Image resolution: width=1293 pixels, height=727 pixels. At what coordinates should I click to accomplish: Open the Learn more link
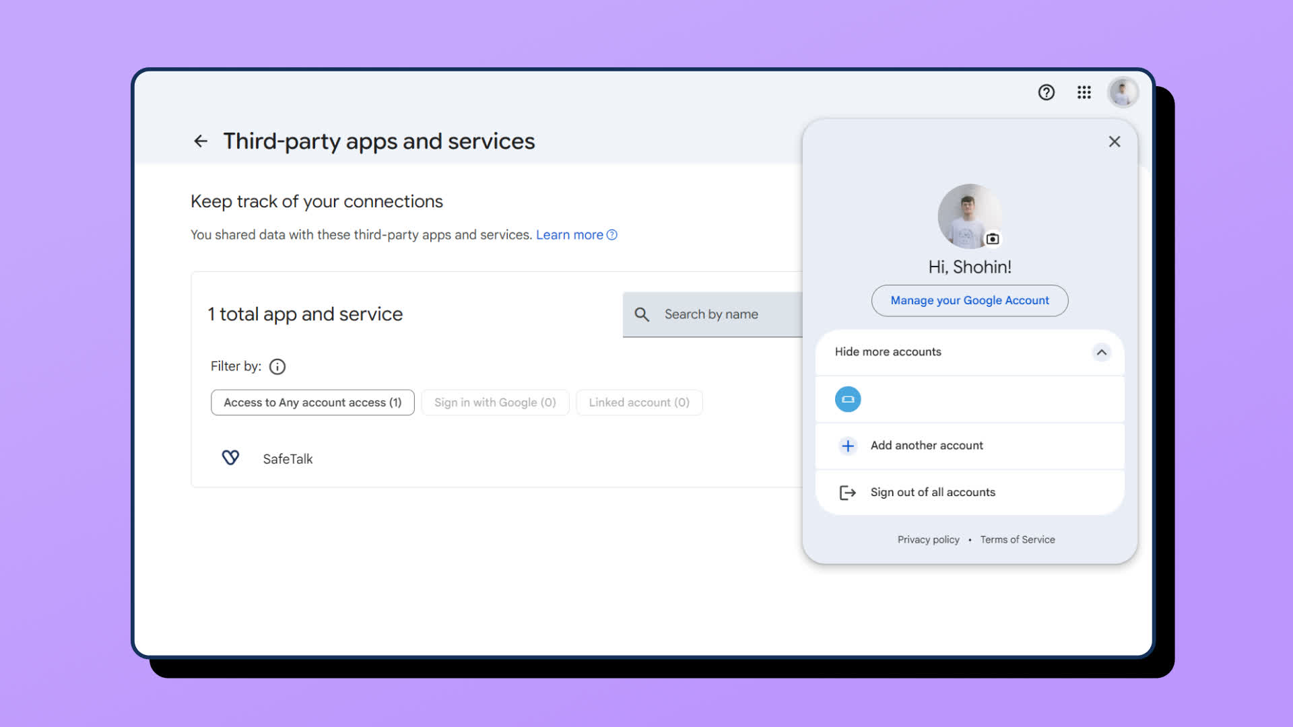pyautogui.click(x=570, y=235)
